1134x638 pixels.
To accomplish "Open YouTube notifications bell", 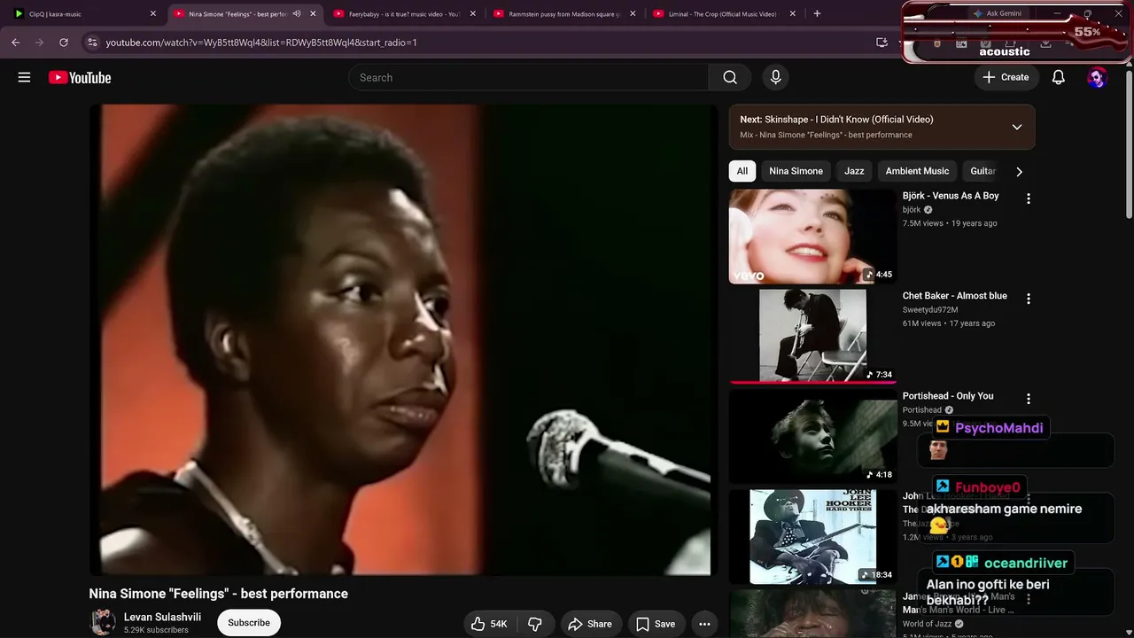I will click(x=1058, y=77).
